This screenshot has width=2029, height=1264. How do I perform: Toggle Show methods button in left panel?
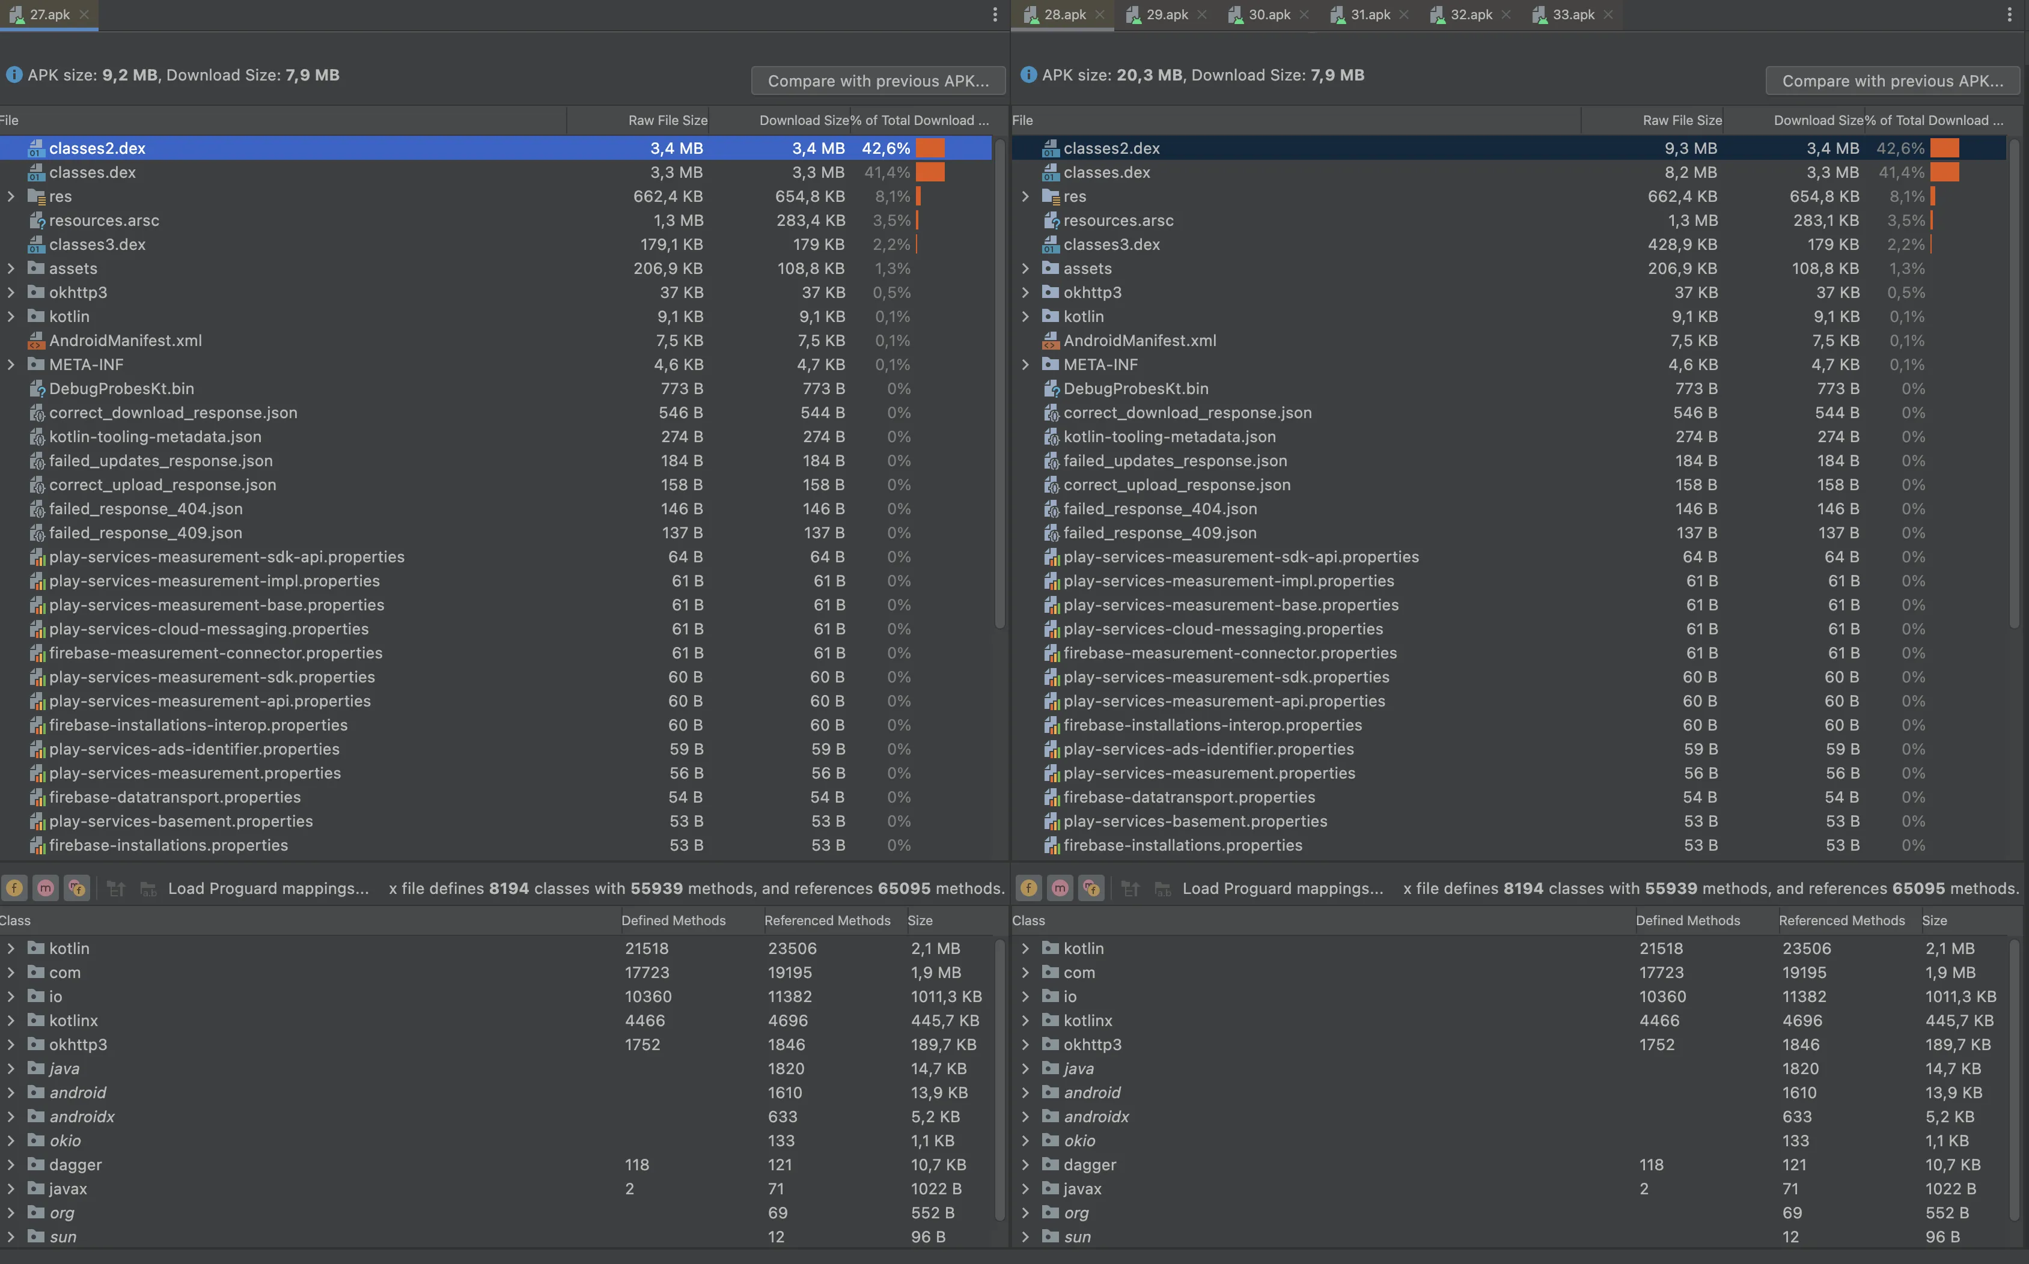pos(46,888)
